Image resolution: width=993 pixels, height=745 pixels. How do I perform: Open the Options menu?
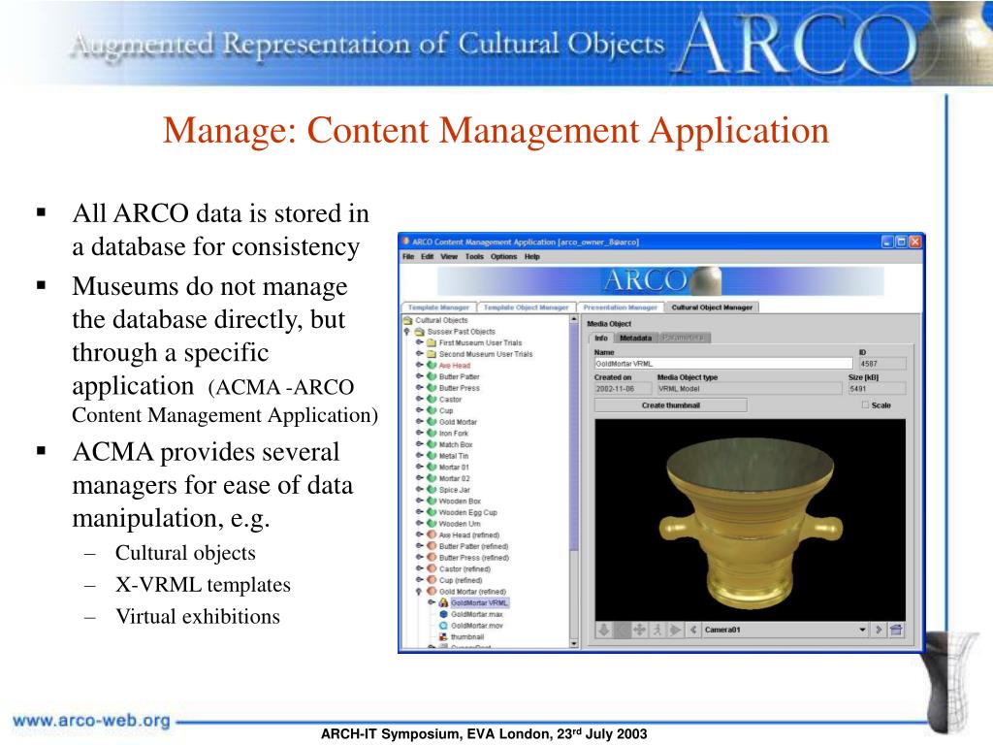coord(503,257)
